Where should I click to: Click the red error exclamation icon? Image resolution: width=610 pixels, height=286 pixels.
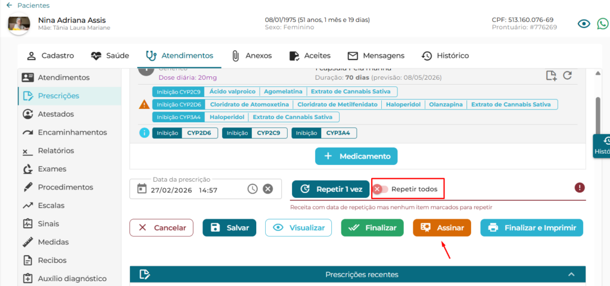click(580, 188)
